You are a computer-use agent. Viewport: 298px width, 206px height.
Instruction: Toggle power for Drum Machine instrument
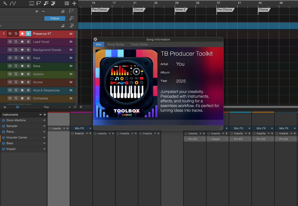click(x=4, y=120)
